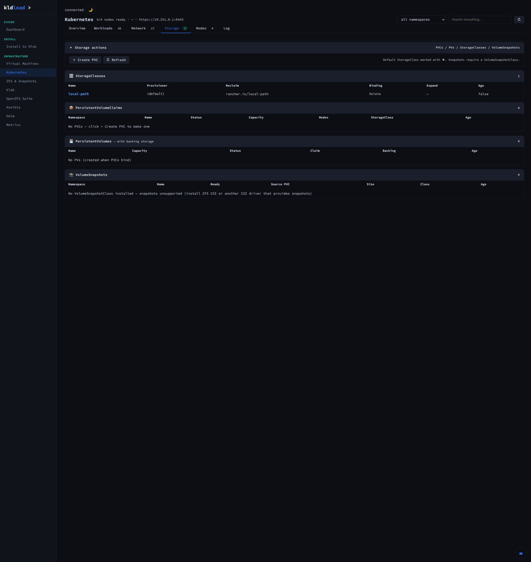Viewport: 531px width, 562px height.
Task: Toggle the moon dark-mode icon
Action: pos(90,10)
